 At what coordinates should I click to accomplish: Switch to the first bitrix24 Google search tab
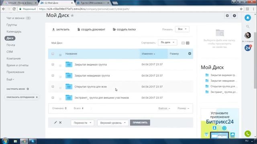[20, 3]
